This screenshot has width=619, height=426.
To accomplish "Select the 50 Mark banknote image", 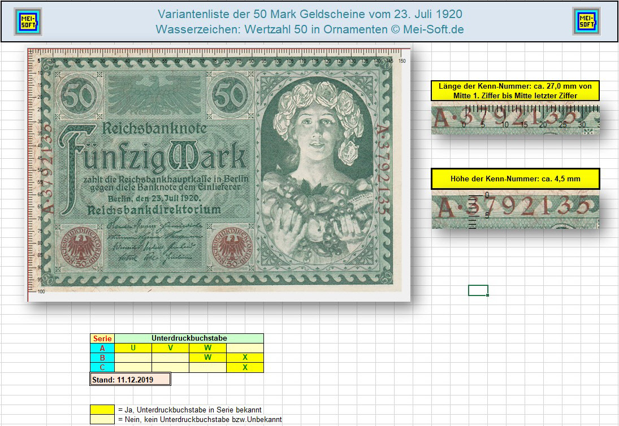I will coord(219,175).
